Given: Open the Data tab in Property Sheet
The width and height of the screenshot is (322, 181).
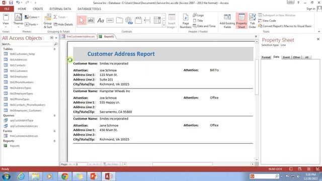Looking at the screenshot, I should (x=276, y=57).
